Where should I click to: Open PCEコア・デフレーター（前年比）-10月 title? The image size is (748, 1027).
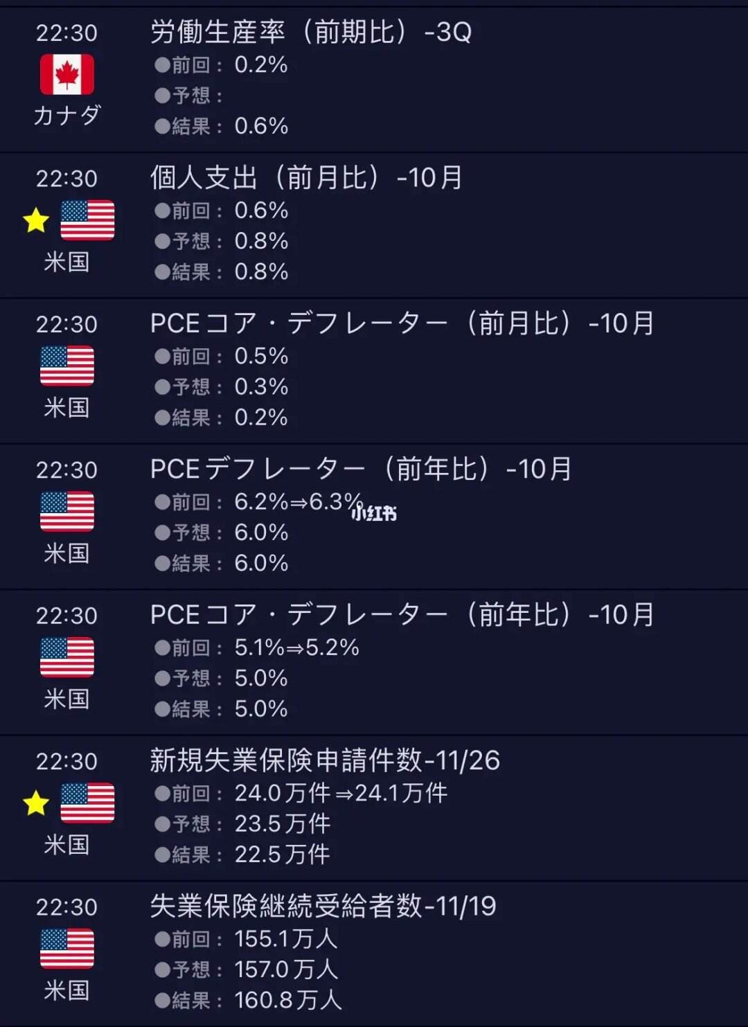tap(402, 615)
